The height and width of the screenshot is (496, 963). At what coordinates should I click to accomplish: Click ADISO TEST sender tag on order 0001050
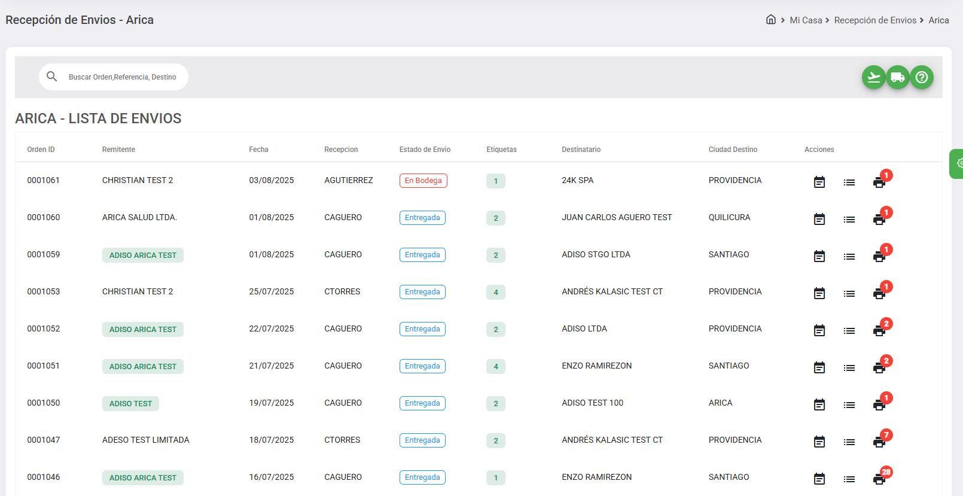coord(130,404)
